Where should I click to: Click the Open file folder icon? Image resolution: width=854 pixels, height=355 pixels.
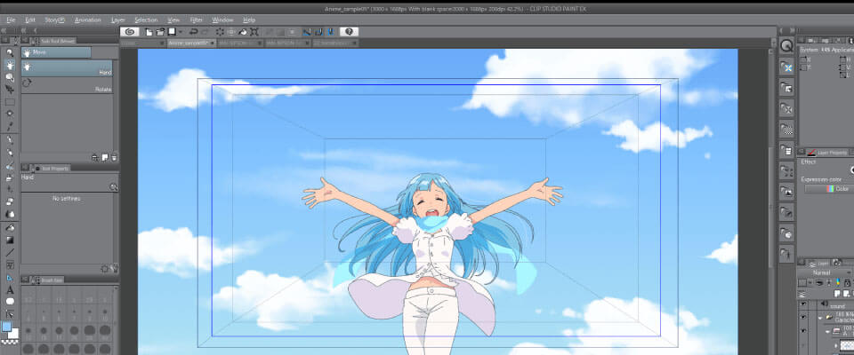tap(161, 32)
